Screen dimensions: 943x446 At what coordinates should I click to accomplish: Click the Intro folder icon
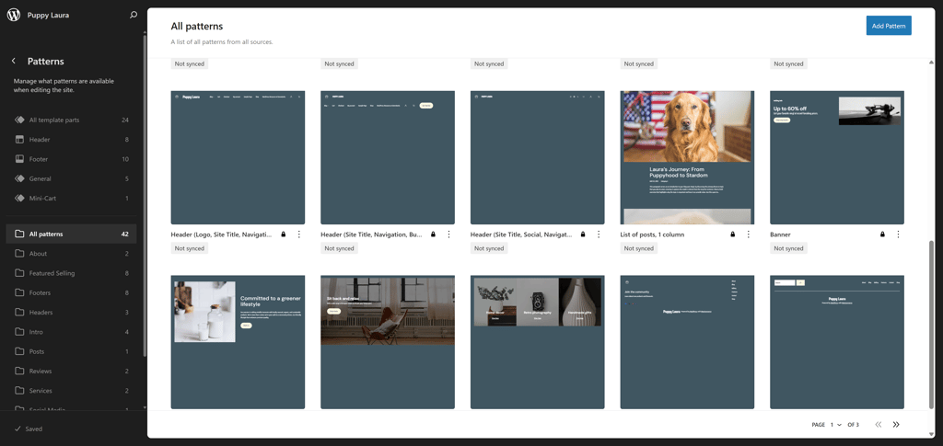coord(19,332)
